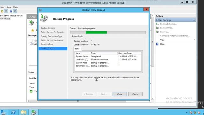Viewport: 204px width, 115px height.
Task: Click the vertical scrollbar thumb of main pane
Action: point(153,42)
